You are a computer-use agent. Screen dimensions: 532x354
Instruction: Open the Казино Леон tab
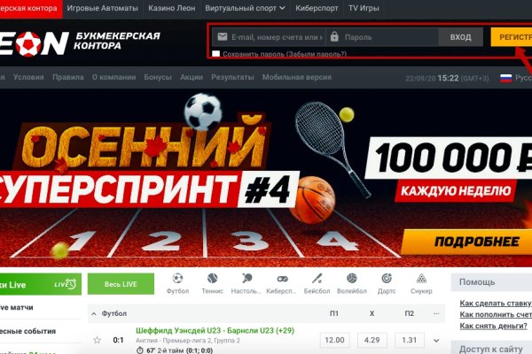click(172, 8)
